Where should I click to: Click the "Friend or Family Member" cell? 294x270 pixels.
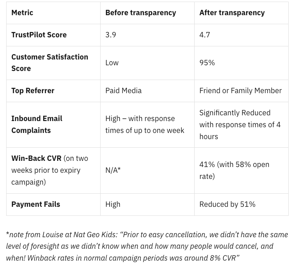tap(240, 91)
